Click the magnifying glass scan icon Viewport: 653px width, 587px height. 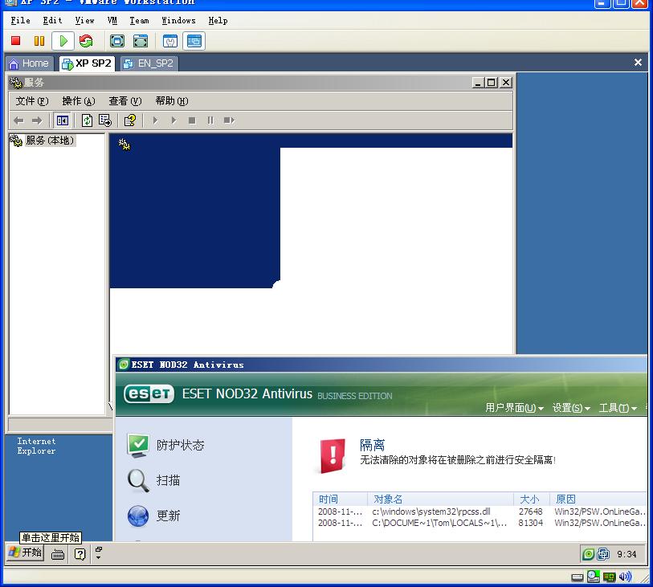[x=138, y=481]
